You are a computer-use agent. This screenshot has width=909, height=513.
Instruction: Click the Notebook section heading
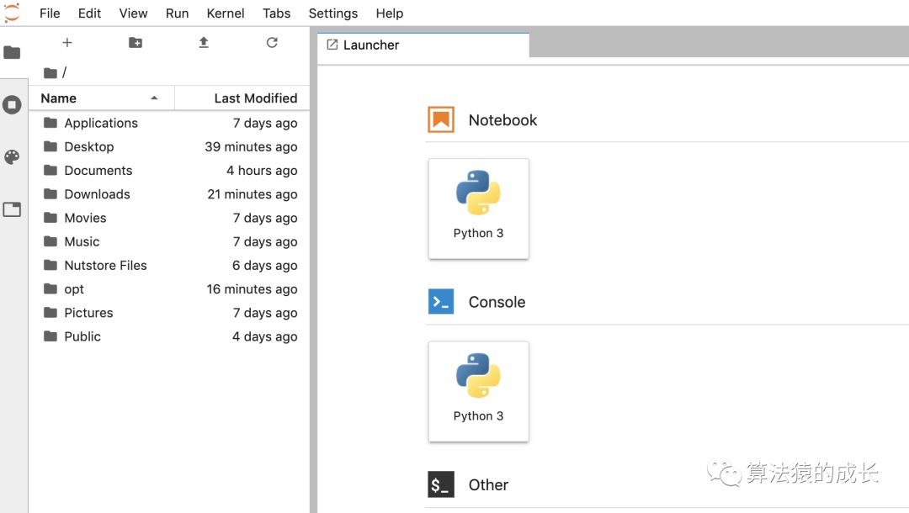click(502, 120)
